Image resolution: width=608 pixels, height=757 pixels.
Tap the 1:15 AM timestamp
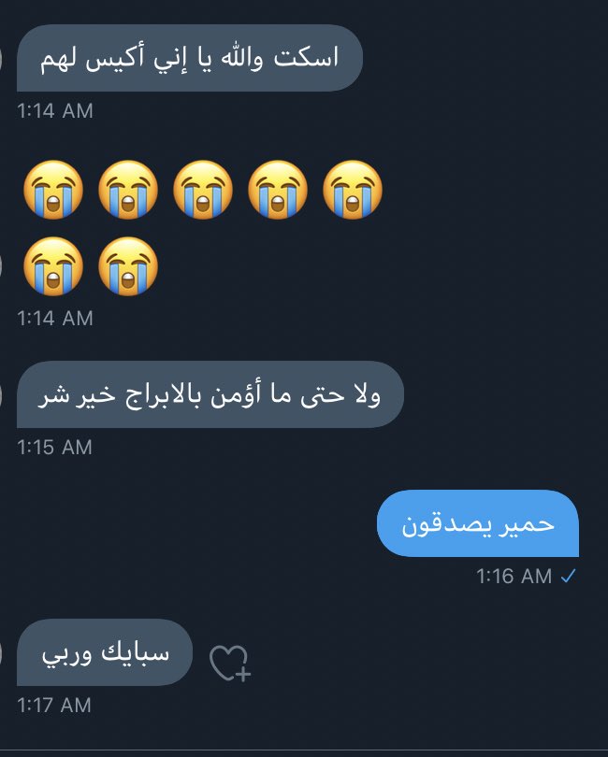pyautogui.click(x=54, y=447)
